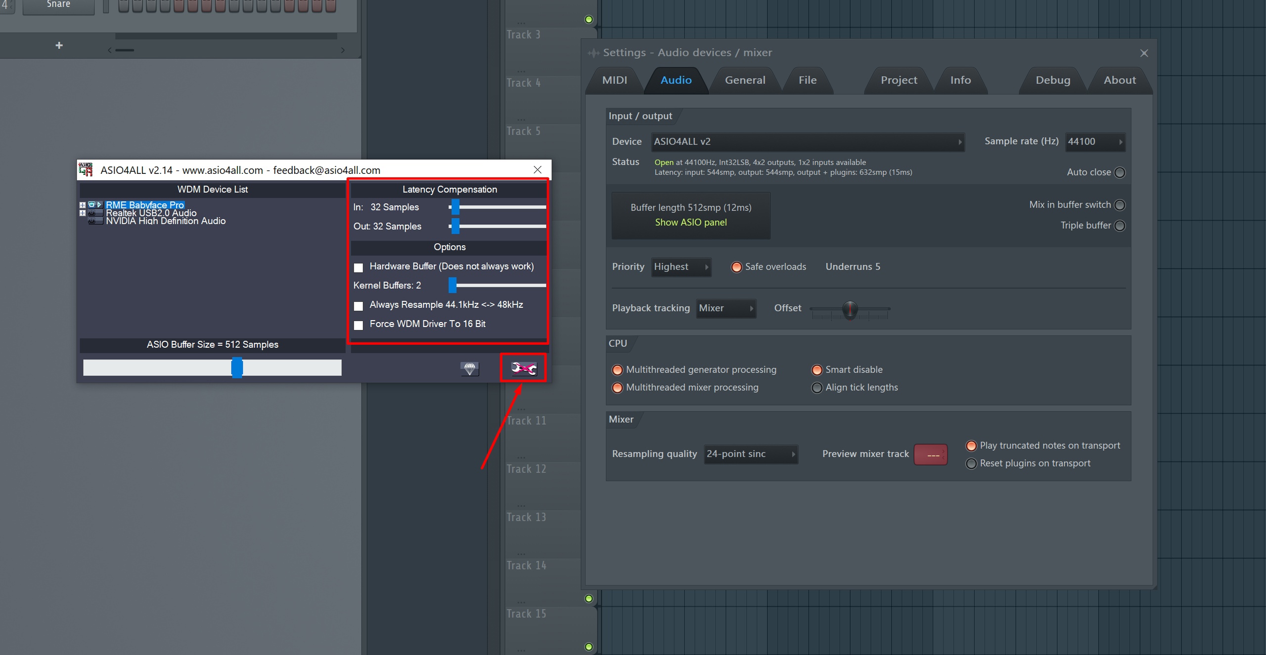This screenshot has width=1266, height=655.
Task: Add a new channel with plus button
Action: pos(59,45)
